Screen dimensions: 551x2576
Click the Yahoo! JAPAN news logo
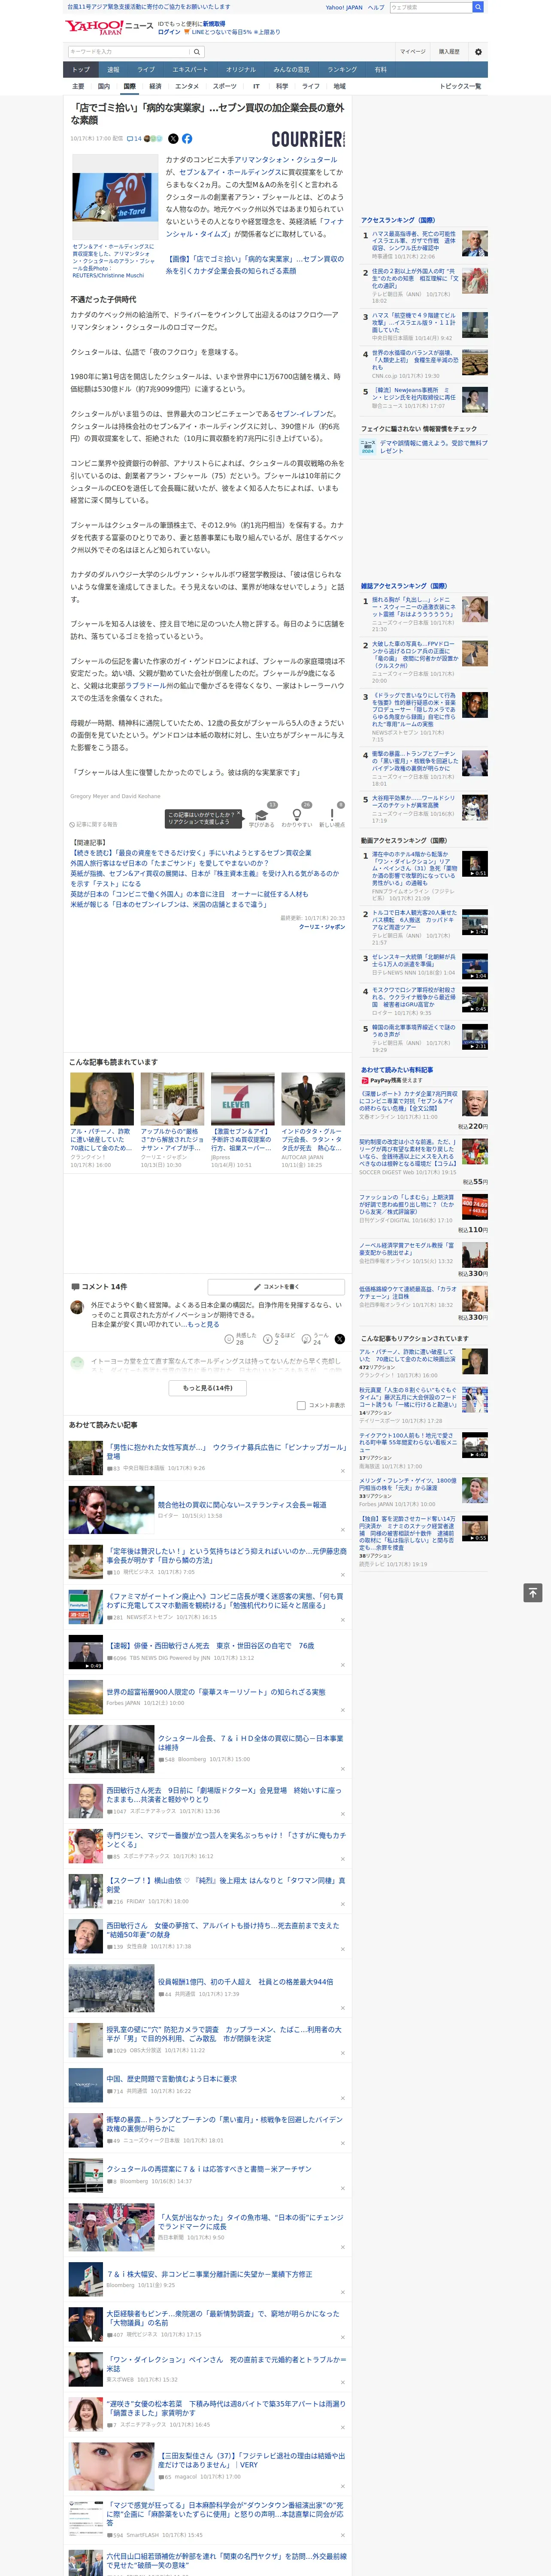click(x=109, y=27)
